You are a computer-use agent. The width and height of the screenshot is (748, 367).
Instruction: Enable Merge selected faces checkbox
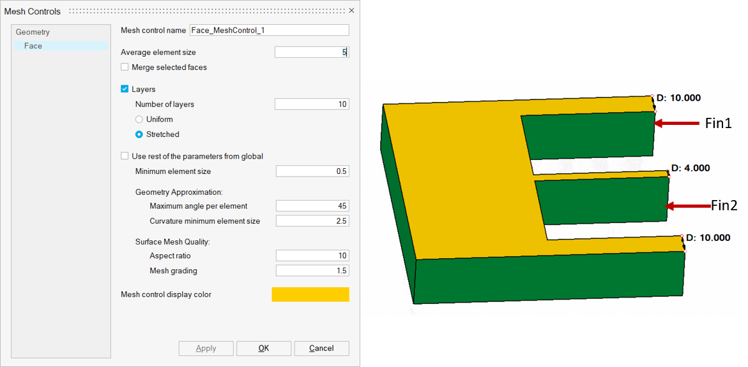pos(125,68)
